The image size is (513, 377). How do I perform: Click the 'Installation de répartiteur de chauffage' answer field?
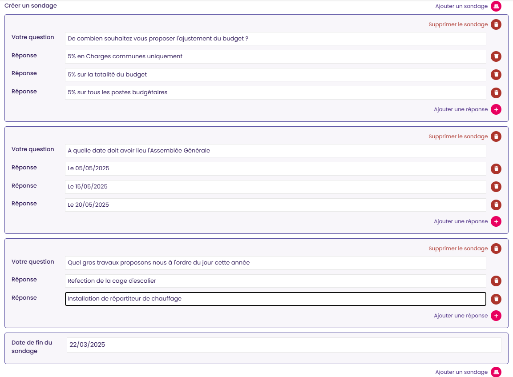point(275,299)
